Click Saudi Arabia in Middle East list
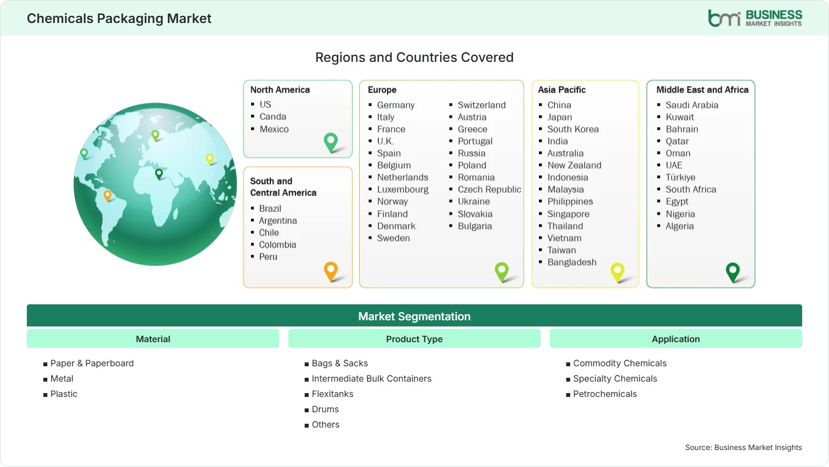The image size is (829, 467). point(692,105)
